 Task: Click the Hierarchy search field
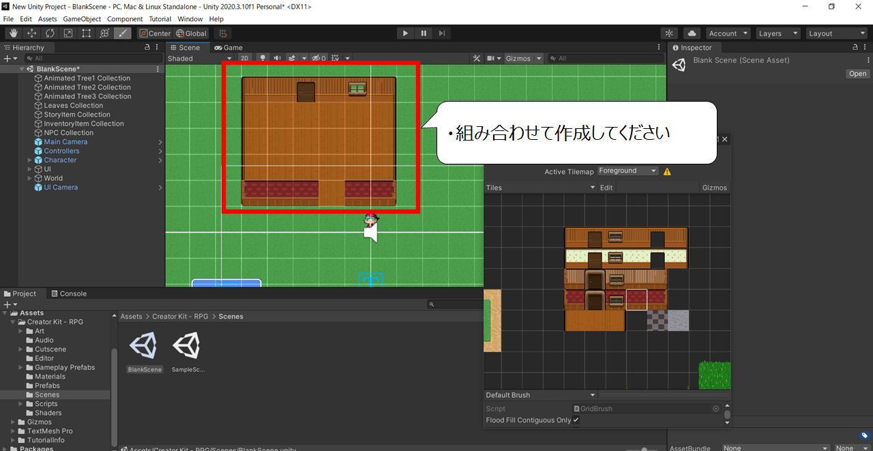92,59
